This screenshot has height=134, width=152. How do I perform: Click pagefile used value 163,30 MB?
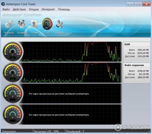[x=144, y=74]
